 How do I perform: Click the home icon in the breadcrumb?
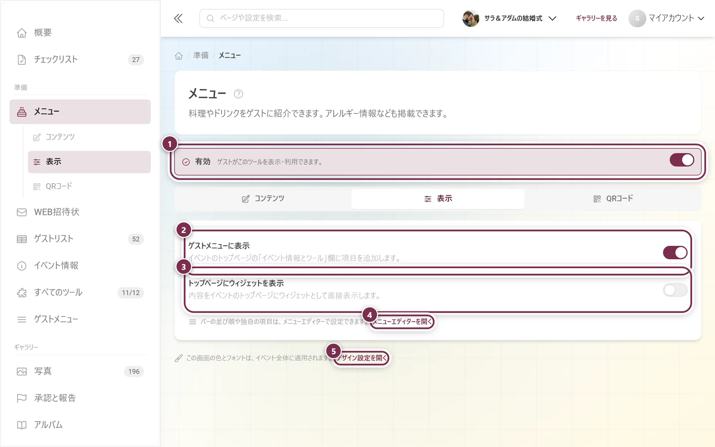click(179, 56)
